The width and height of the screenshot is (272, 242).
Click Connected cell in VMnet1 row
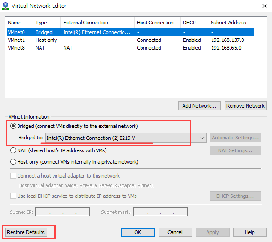tap(149, 40)
